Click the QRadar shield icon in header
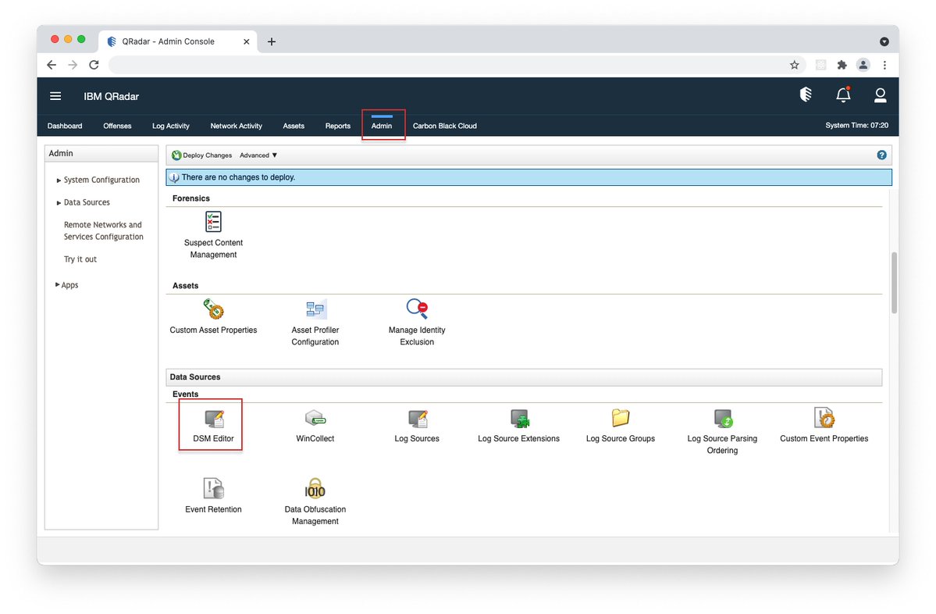Screen dimensions: 936x614 [806, 95]
